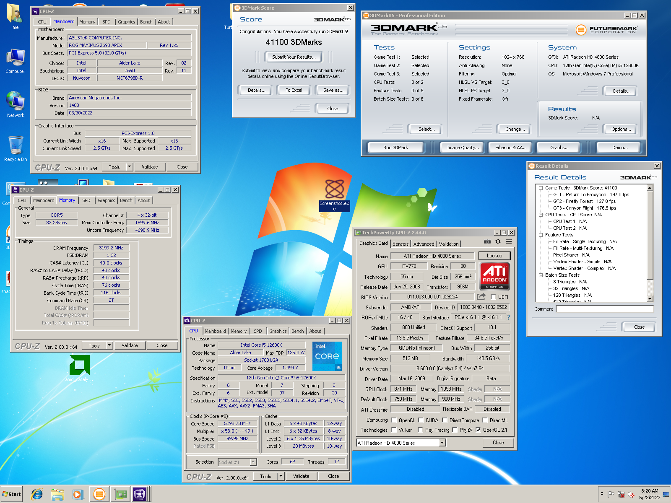The height and width of the screenshot is (503, 671).
Task: Open Windows Explorer from the taskbar
Action: point(57,495)
